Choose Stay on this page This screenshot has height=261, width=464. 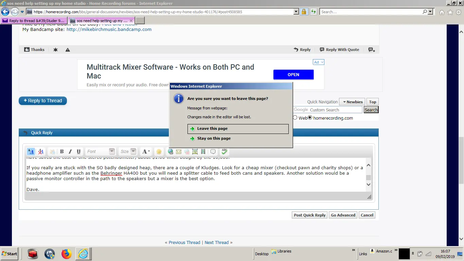(214, 138)
